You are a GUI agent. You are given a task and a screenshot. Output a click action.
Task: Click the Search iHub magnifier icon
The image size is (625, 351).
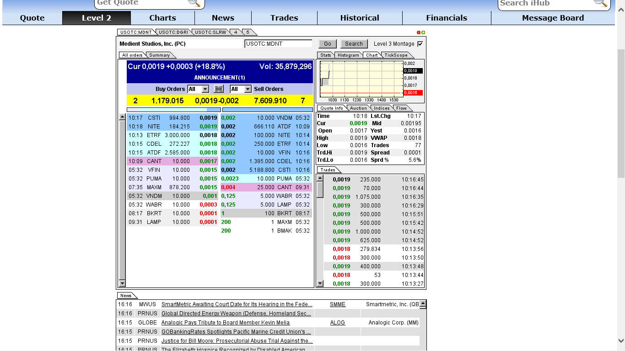pyautogui.click(x=600, y=3)
